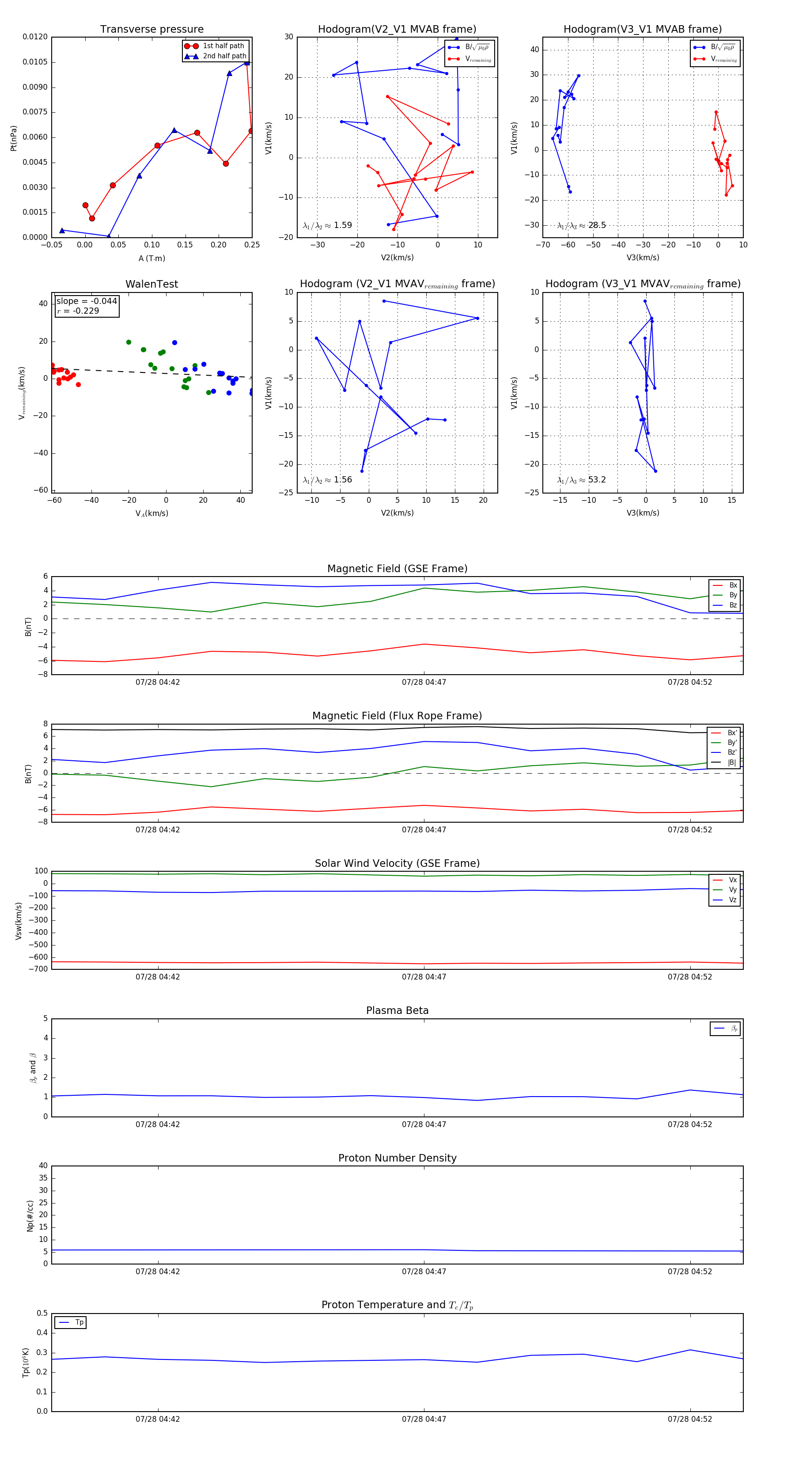Screen dimensions: 795x1458
Task: Click the lambda ratio 28.5 annotation
Action: pos(581,225)
